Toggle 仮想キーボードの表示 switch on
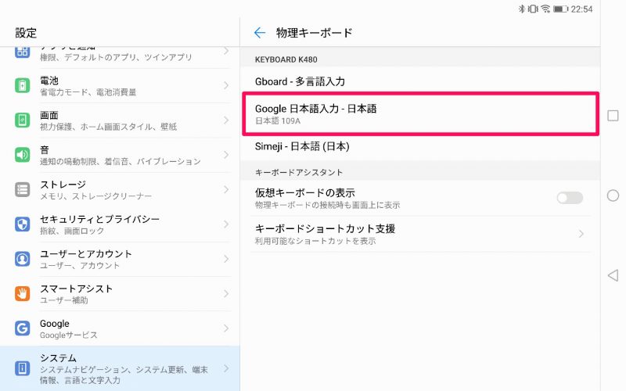Screen dimensions: 626x391 570,198
